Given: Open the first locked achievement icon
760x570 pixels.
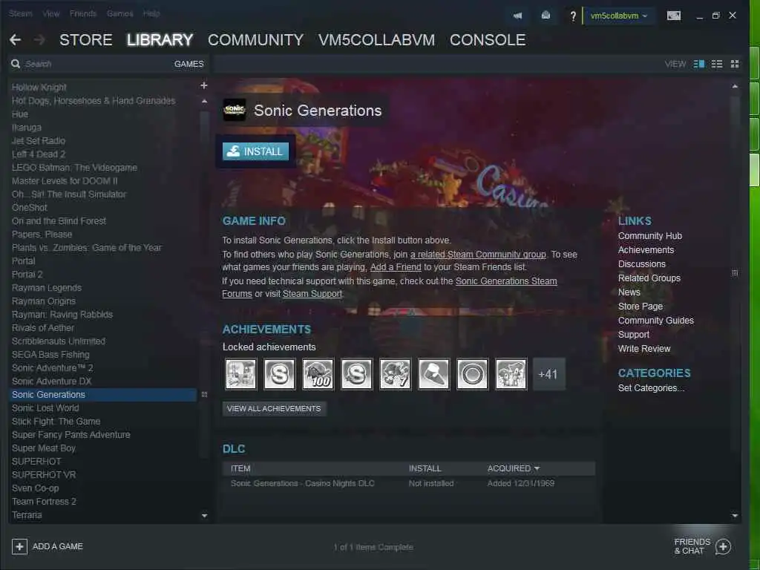Looking at the screenshot, I should coord(240,374).
